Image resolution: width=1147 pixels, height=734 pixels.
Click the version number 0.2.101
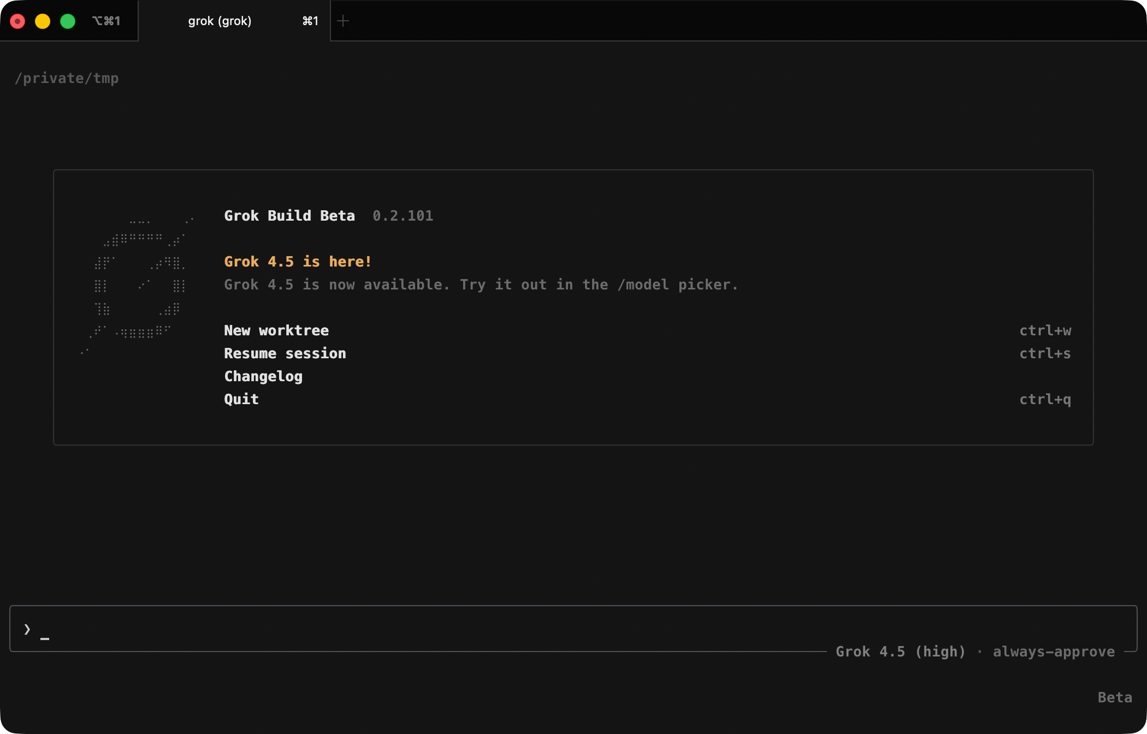[403, 216]
